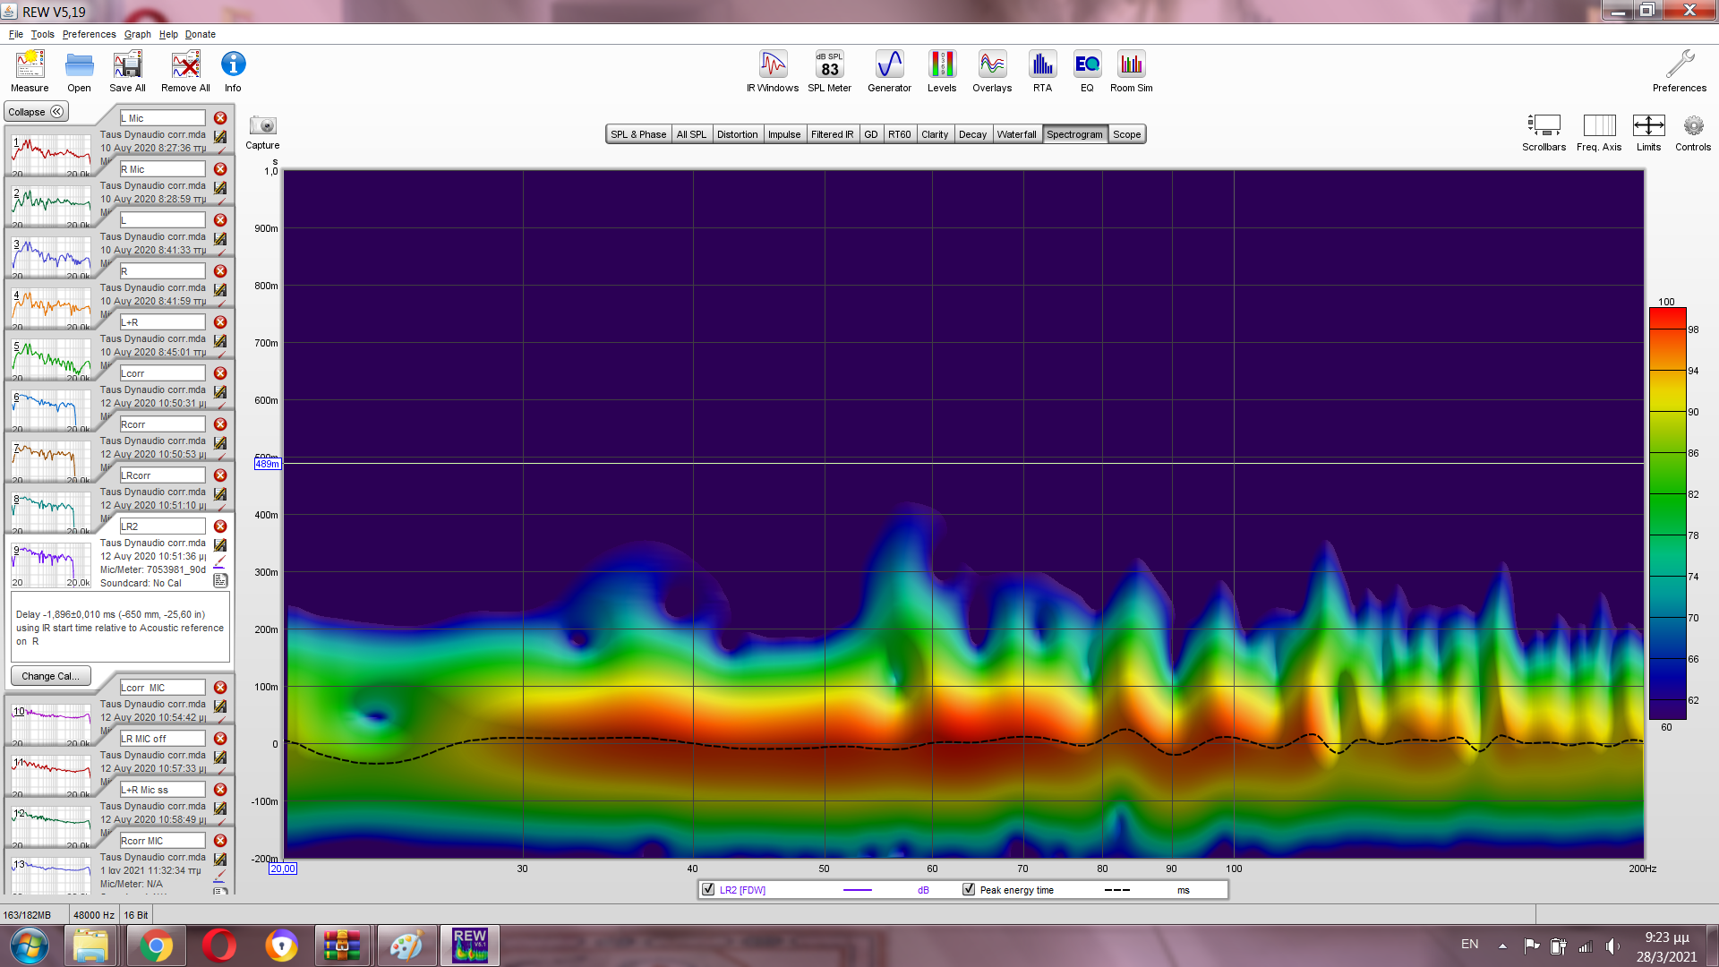
Task: Open the Graph menu
Action: pyautogui.click(x=137, y=34)
